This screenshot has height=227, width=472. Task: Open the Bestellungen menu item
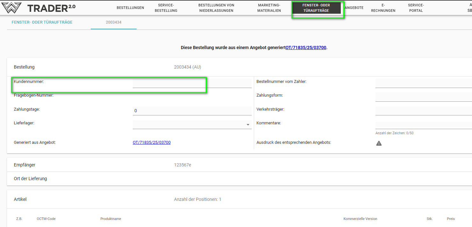(x=130, y=8)
